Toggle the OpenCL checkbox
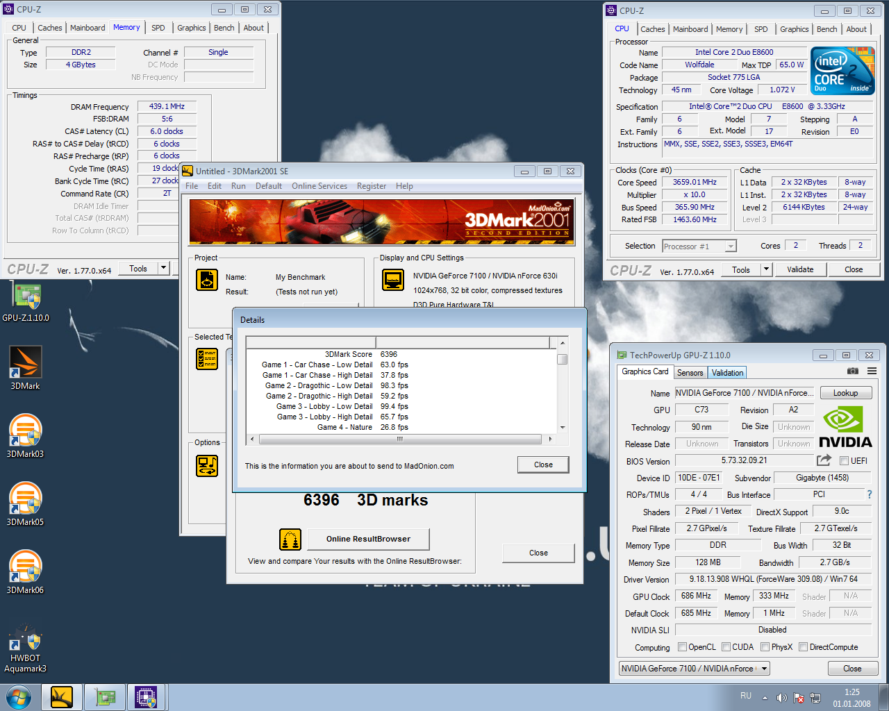 point(683,646)
